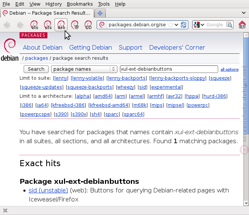249x215 pixels.
Task: Limit architecture to i386
Action: pos(26,105)
